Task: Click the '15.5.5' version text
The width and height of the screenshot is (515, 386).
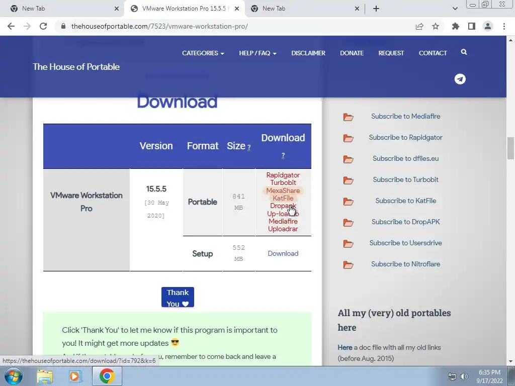Action: 156,189
